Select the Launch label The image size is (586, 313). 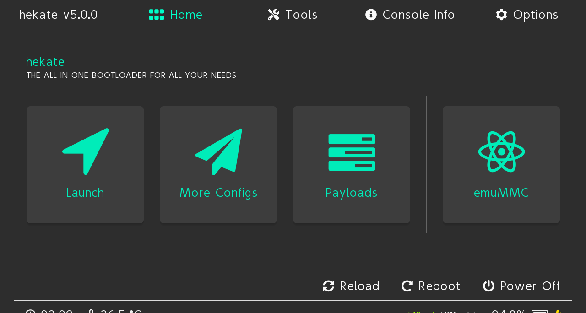tap(85, 193)
